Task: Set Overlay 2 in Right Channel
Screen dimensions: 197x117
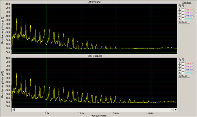Action: point(180,66)
